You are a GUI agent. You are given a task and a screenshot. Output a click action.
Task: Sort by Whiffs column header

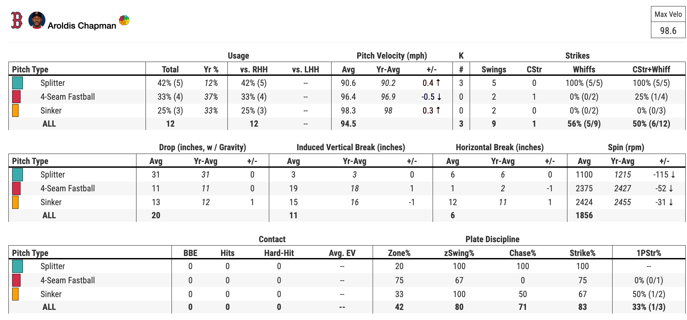pos(584,69)
